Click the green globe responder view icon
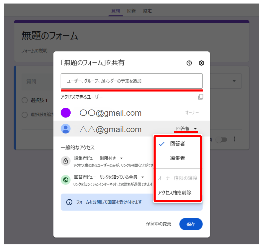Screen dimensions: 262x248 65,180
